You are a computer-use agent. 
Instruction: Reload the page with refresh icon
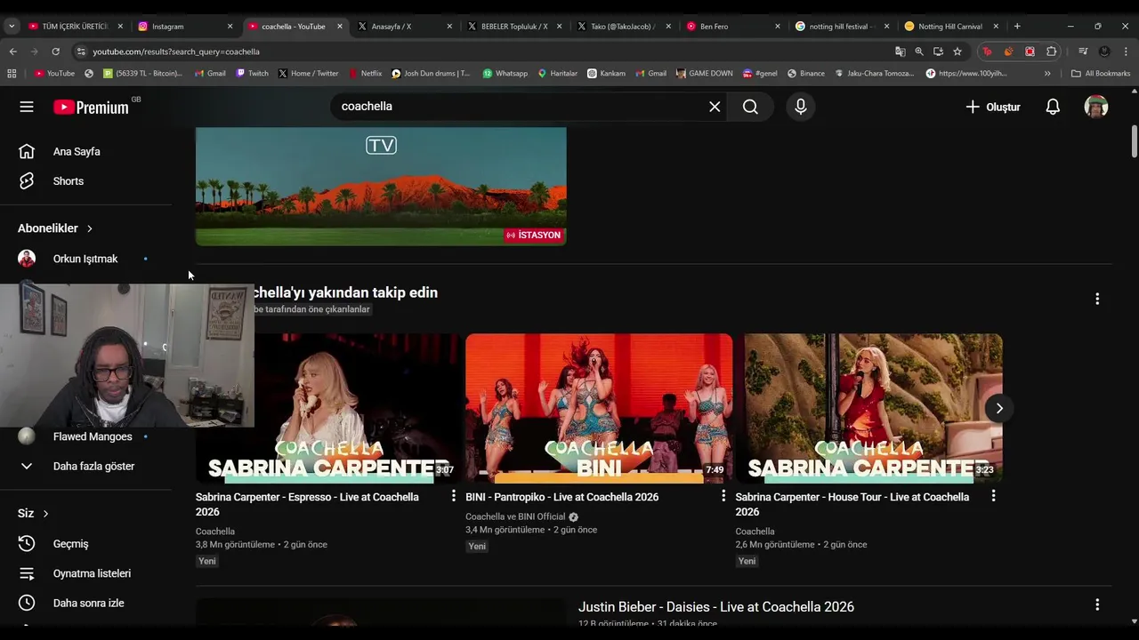tap(55, 52)
